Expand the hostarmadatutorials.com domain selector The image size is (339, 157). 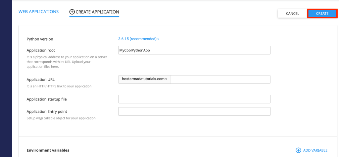[144, 79]
